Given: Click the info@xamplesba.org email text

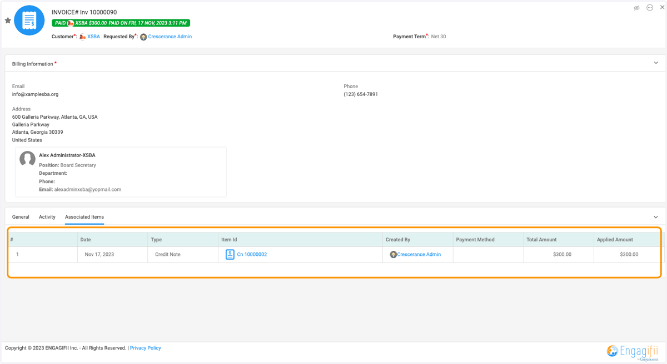Looking at the screenshot, I should [x=35, y=94].
